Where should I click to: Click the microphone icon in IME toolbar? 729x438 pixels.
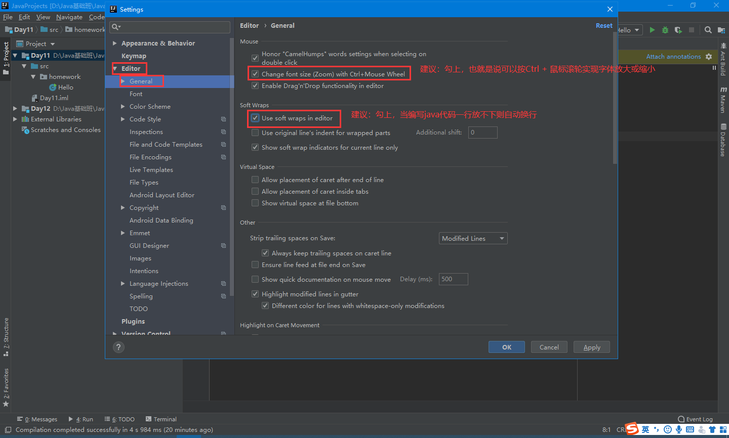click(x=678, y=429)
